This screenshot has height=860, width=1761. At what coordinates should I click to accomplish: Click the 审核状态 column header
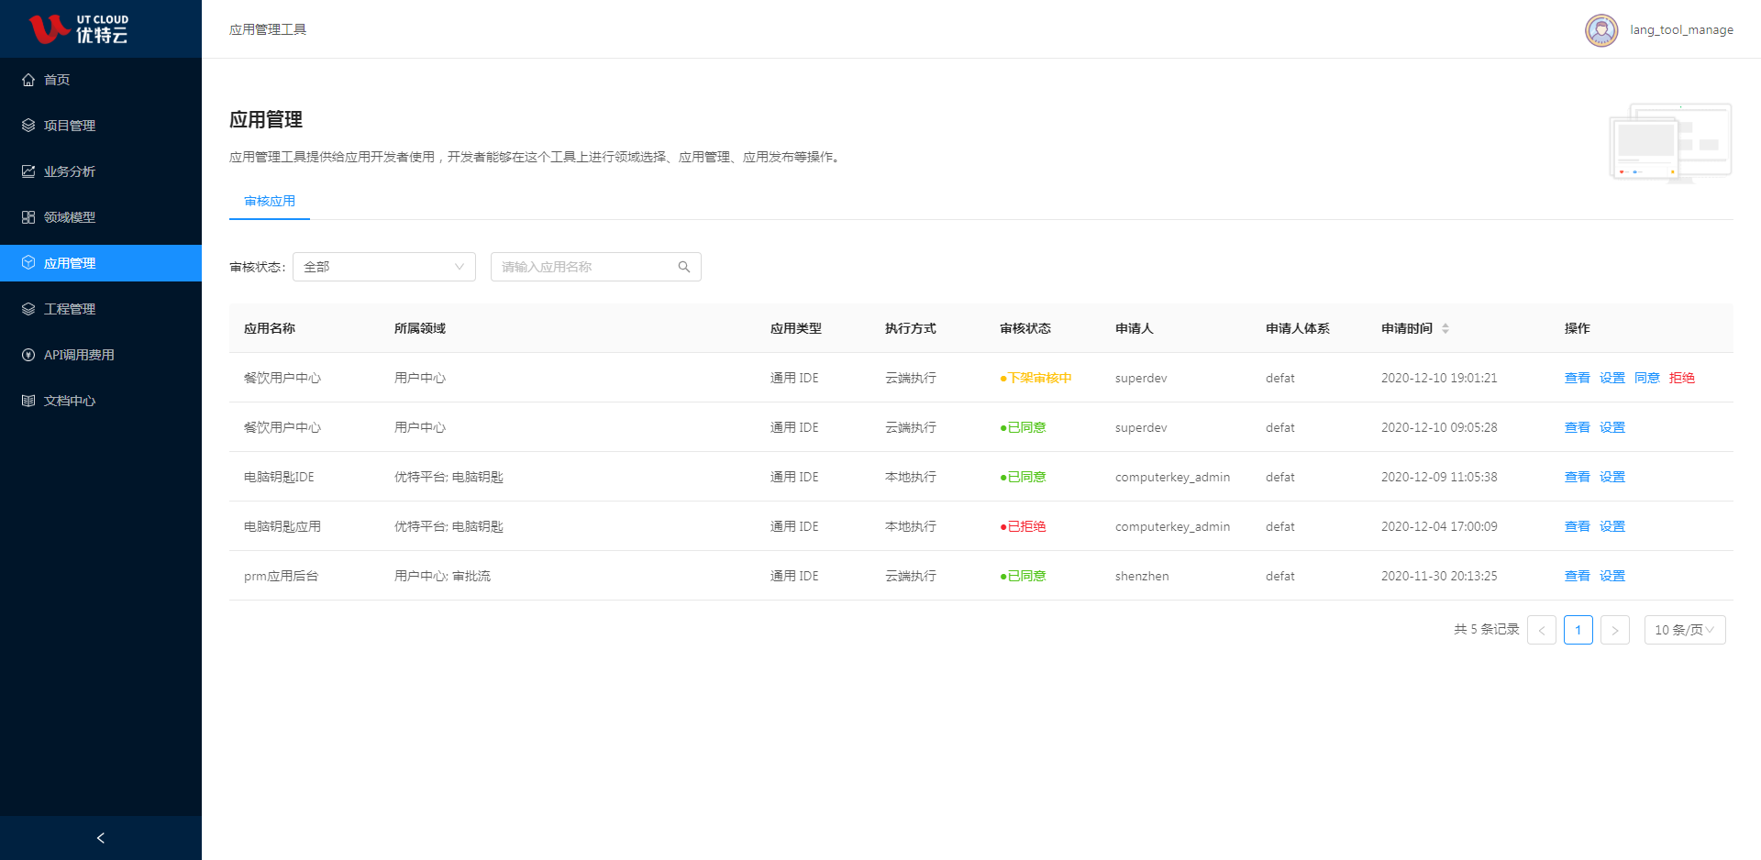tap(1025, 328)
